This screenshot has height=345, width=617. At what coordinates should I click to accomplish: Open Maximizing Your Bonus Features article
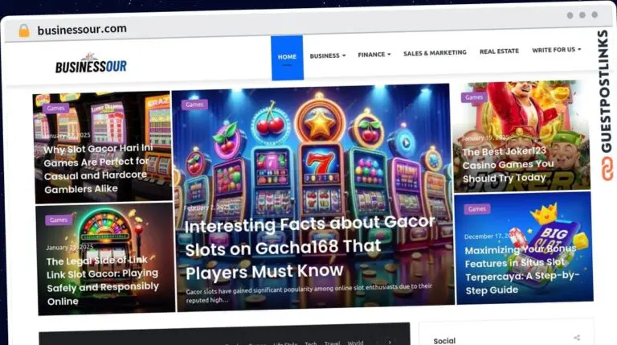coord(521,269)
